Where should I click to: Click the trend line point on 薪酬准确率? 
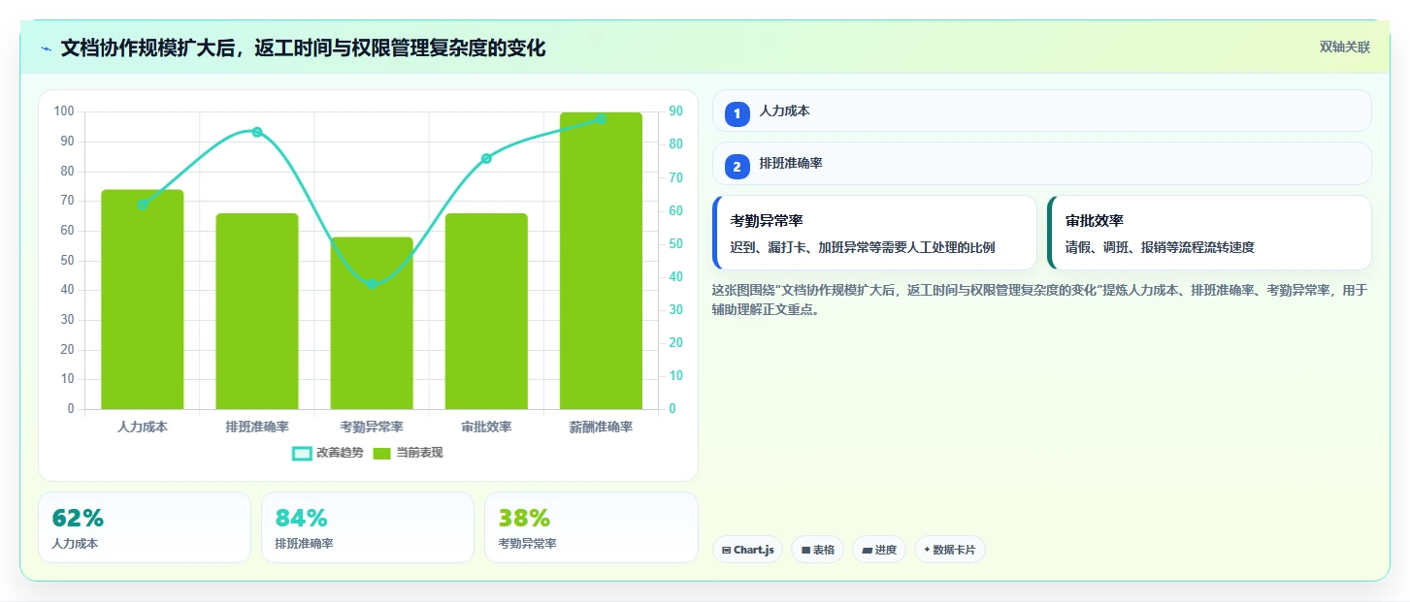601,118
